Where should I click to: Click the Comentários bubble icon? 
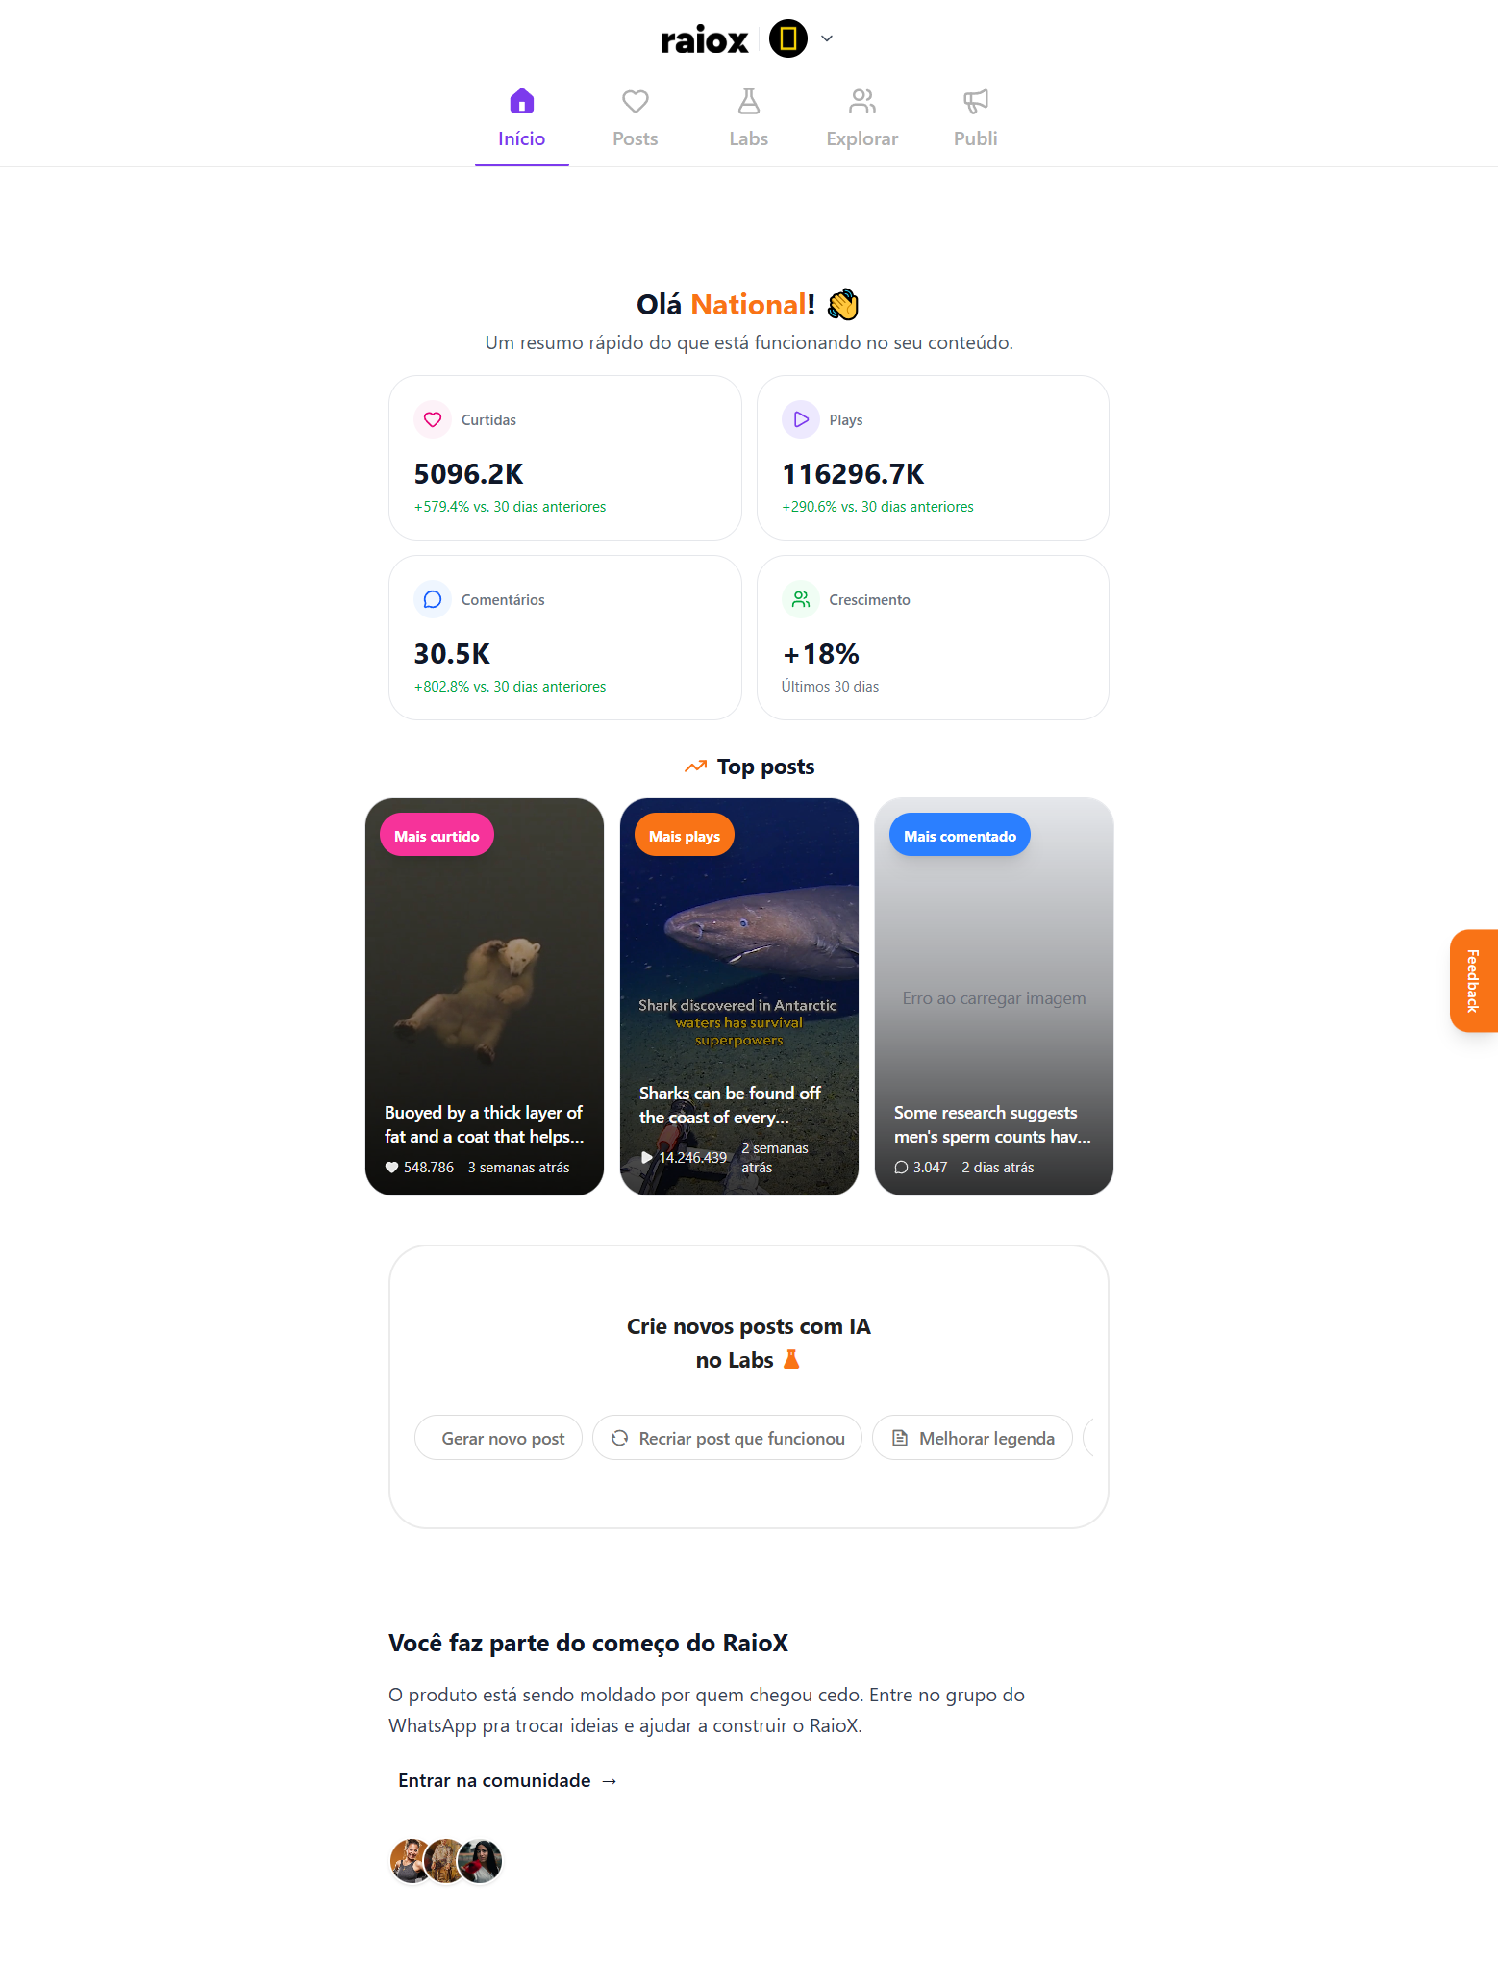(x=433, y=599)
